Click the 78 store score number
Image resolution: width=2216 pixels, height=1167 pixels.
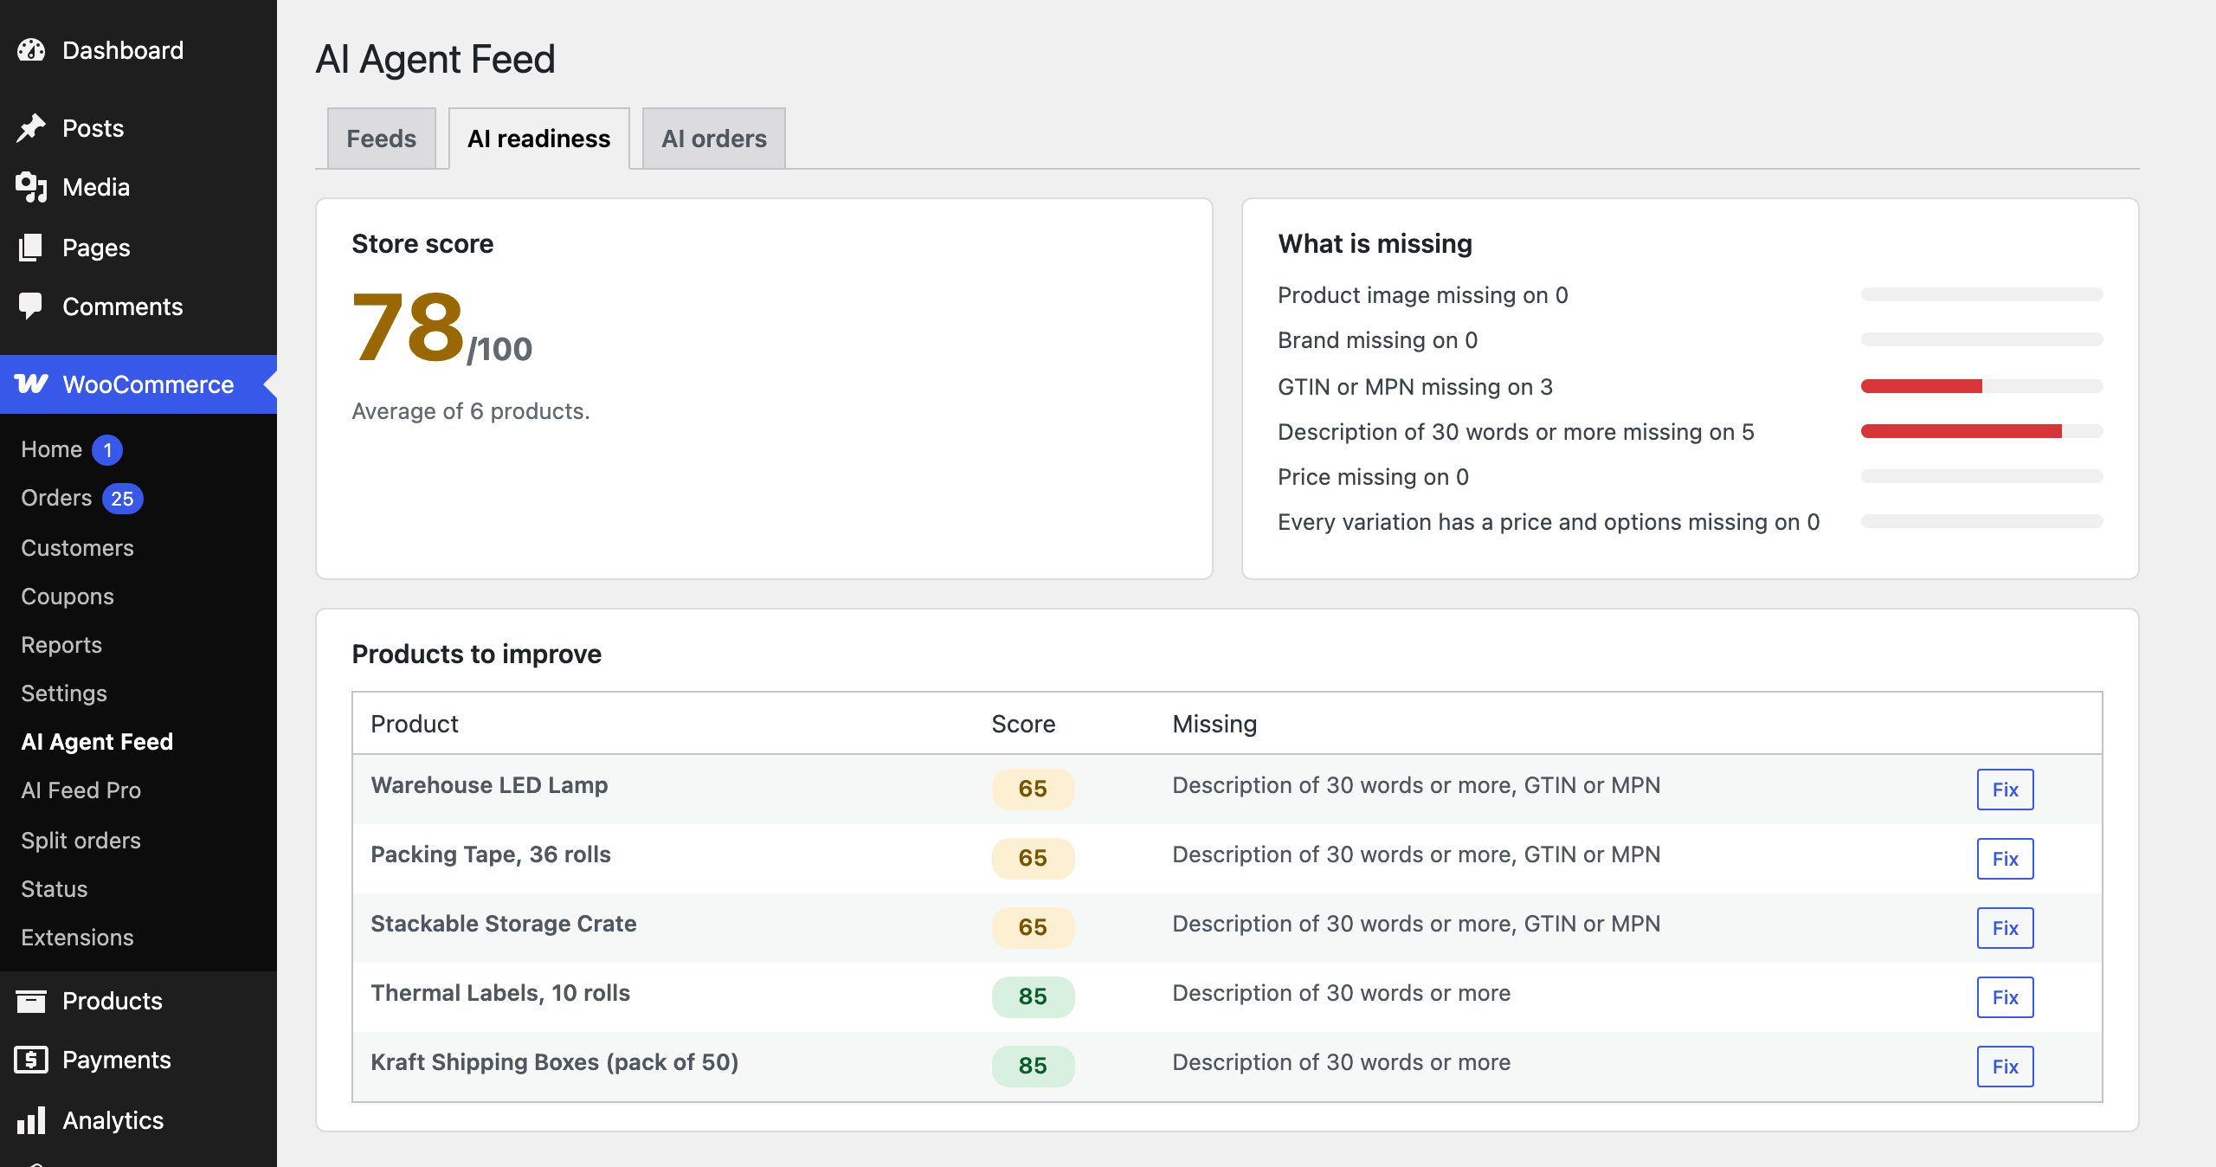(x=409, y=327)
